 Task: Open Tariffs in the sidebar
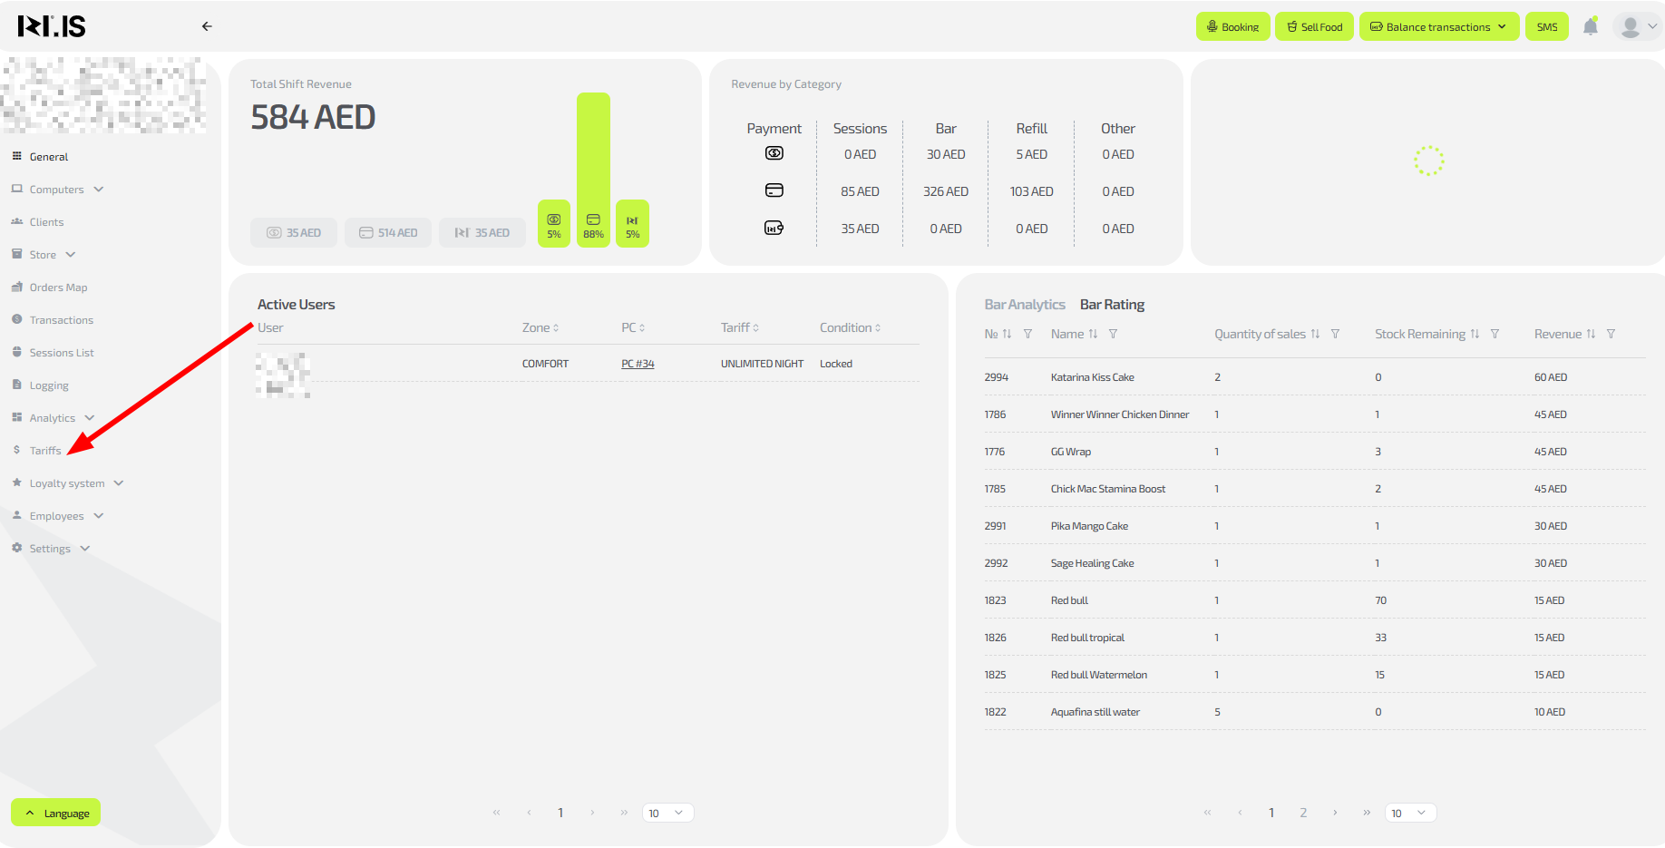(x=45, y=451)
